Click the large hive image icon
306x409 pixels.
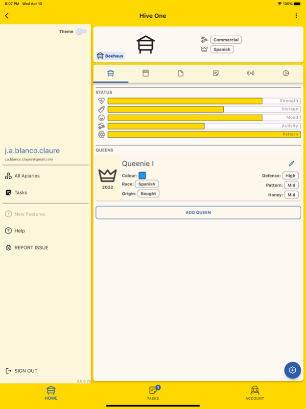(x=145, y=45)
